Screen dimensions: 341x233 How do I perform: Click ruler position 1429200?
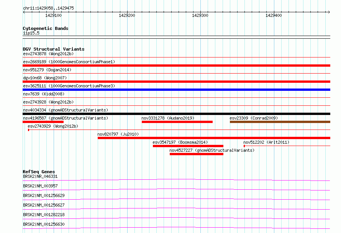coord(127,15)
